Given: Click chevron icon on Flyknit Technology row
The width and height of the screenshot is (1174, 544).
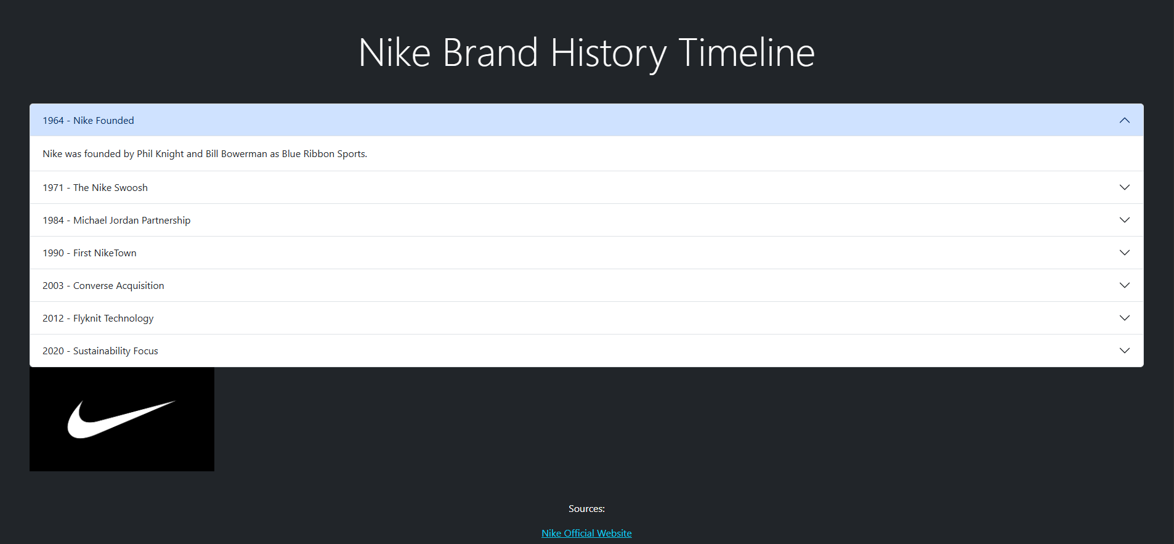Looking at the screenshot, I should [x=1124, y=318].
